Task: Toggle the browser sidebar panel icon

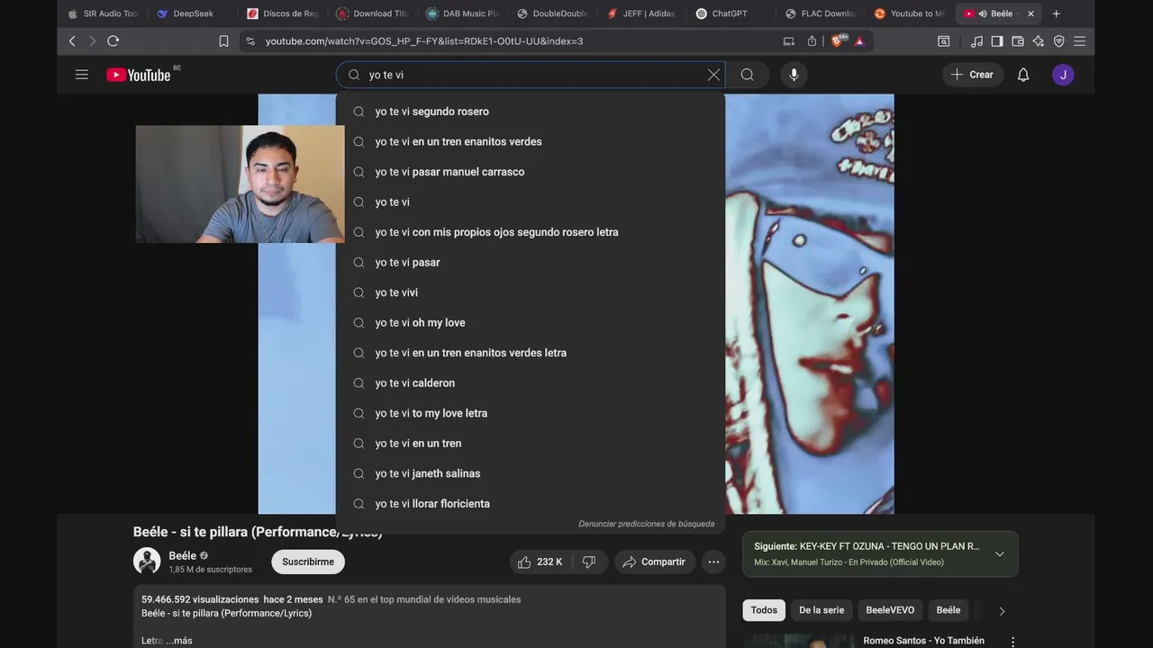Action: [x=997, y=40]
